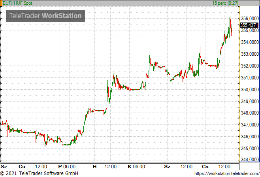Screen dimensions: 260x177
Task: Click the 356,0000 price axis label
Action: point(250,19)
